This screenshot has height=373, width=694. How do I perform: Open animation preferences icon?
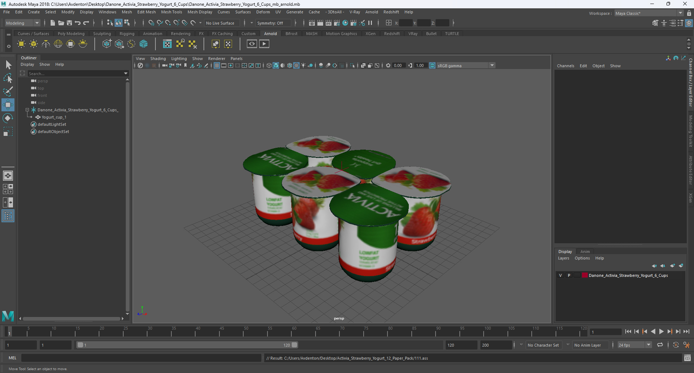coord(686,345)
